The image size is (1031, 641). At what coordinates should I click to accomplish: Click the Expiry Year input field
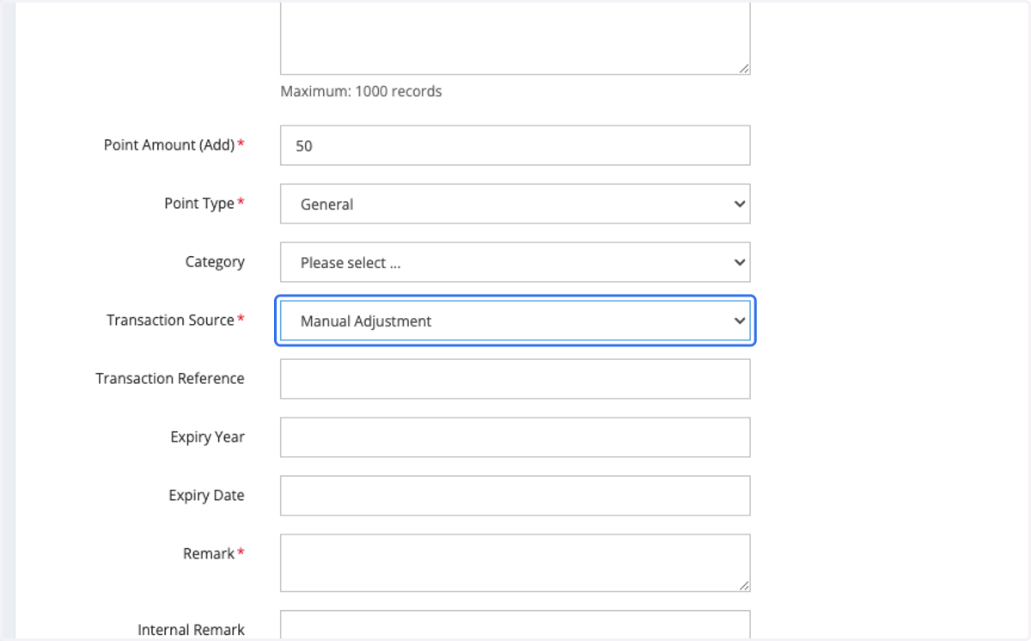point(515,437)
